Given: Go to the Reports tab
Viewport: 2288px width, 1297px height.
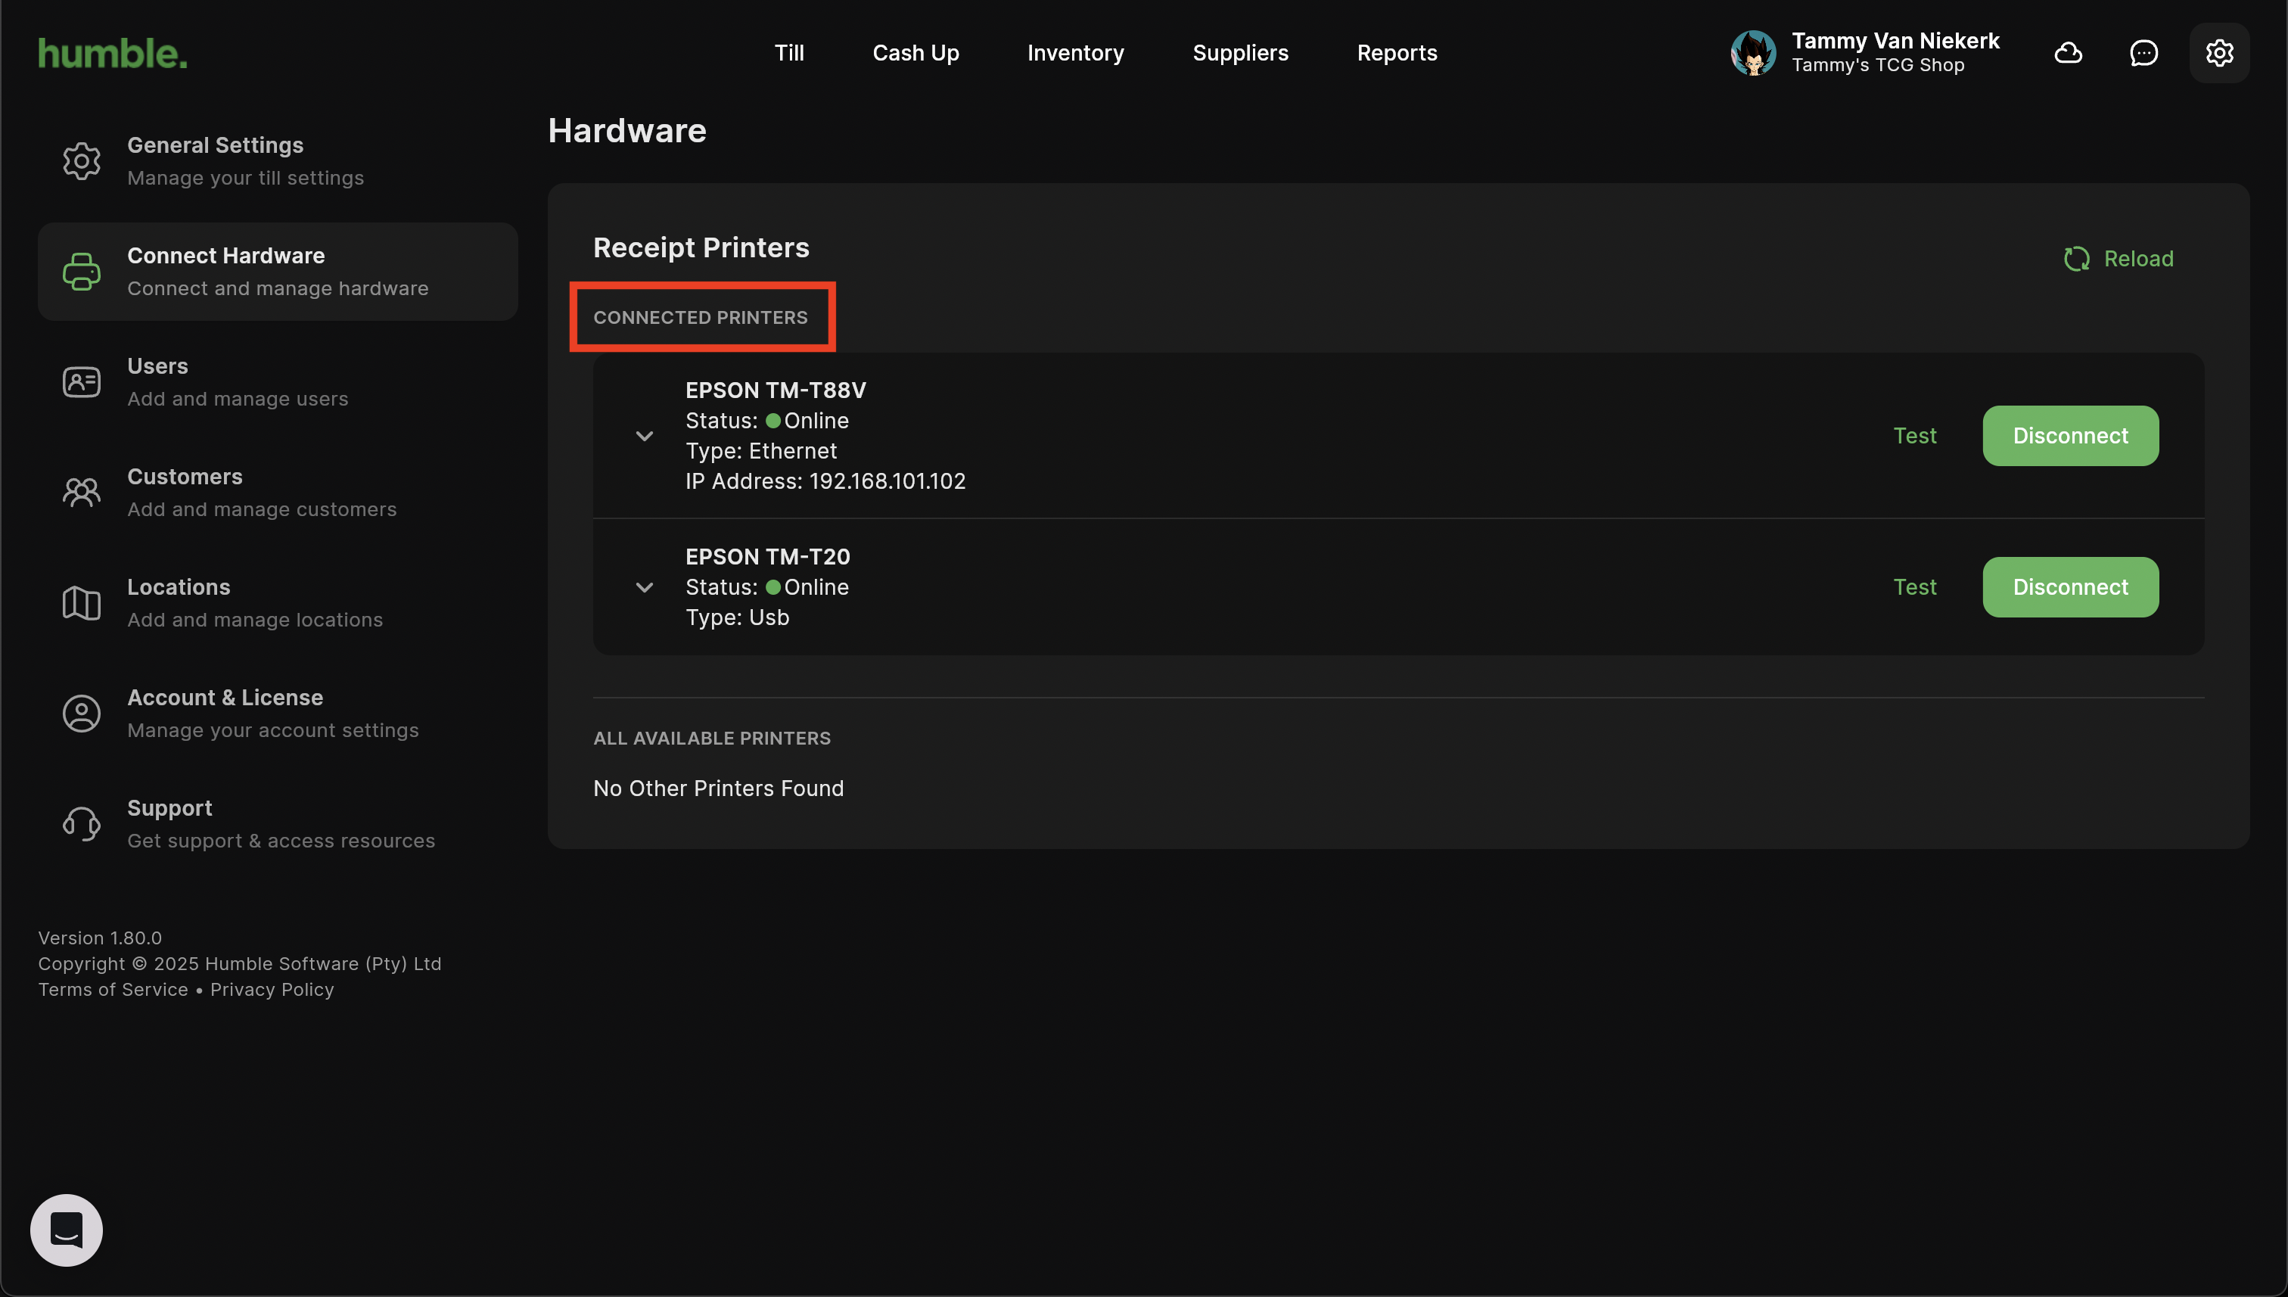Looking at the screenshot, I should coord(1397,54).
